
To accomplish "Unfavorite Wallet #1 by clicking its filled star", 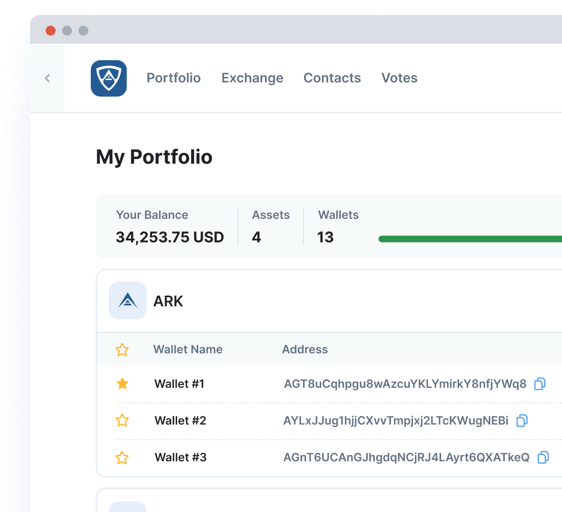I will pyautogui.click(x=122, y=383).
